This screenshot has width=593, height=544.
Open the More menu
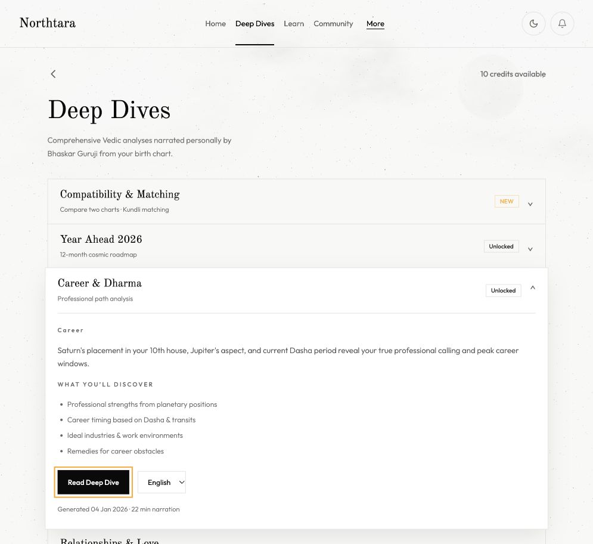pos(375,23)
